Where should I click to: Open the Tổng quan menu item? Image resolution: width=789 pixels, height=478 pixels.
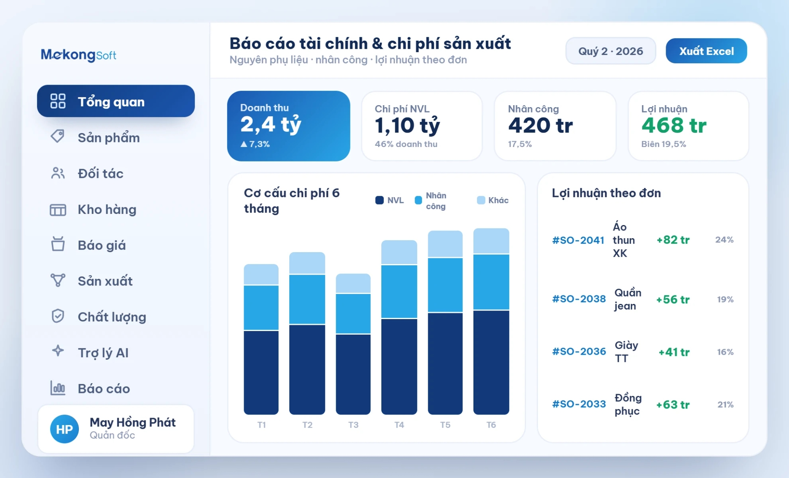click(x=116, y=101)
